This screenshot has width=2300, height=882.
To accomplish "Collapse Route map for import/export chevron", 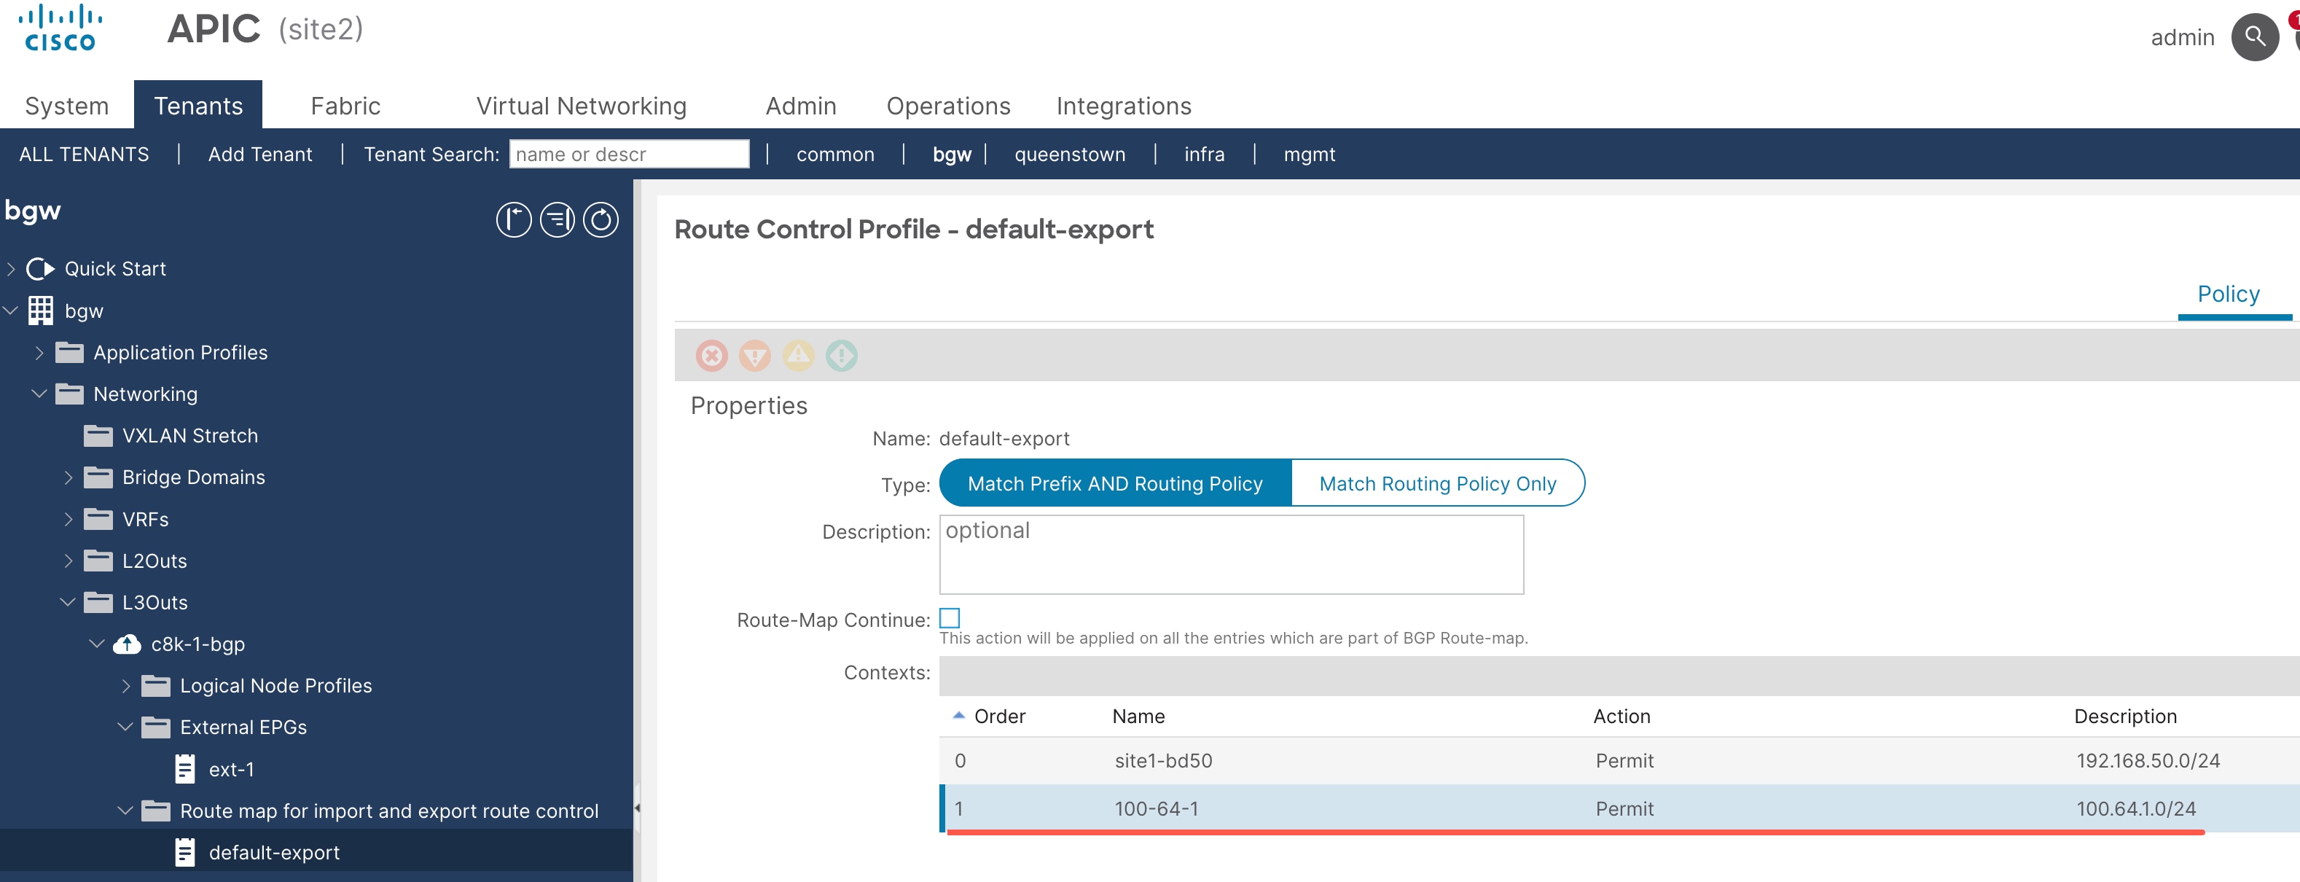I will tap(125, 811).
